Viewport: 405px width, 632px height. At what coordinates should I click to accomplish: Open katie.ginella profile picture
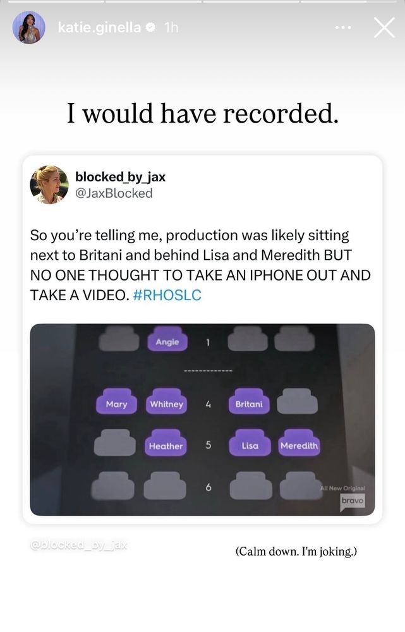coord(29,28)
